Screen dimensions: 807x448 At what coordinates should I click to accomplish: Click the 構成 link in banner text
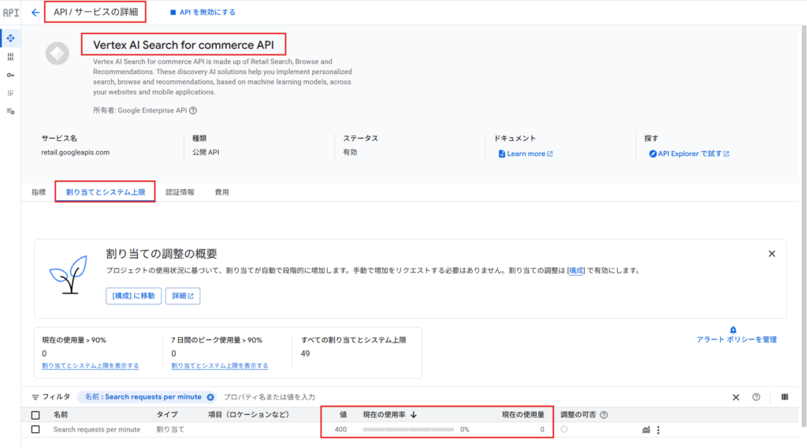point(576,271)
